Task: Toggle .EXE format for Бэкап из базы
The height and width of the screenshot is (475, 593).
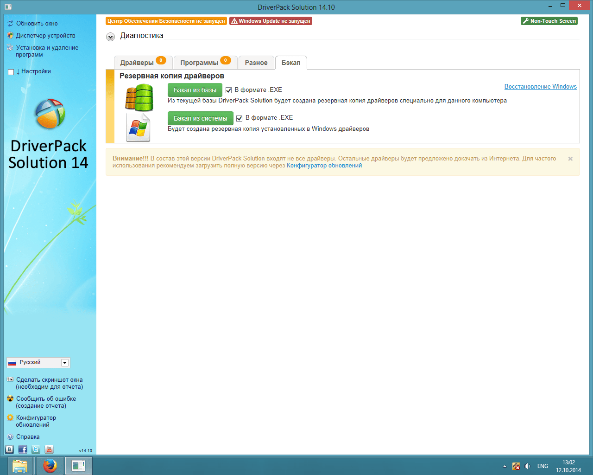Action: click(x=228, y=90)
